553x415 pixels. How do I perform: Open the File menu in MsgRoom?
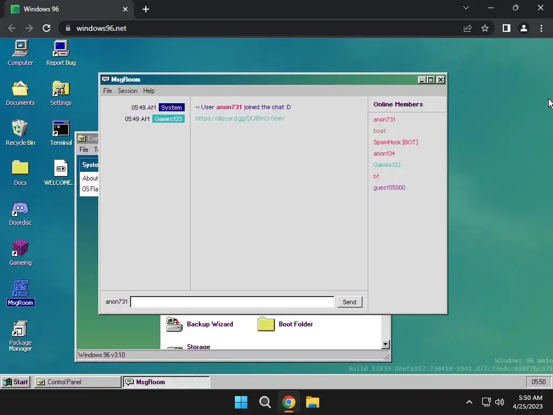(107, 91)
